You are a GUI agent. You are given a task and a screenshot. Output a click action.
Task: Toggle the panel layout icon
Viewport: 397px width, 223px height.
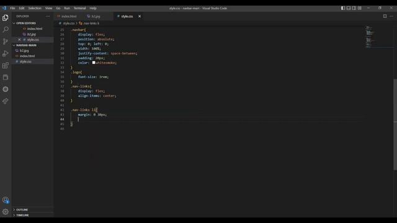click(349, 8)
